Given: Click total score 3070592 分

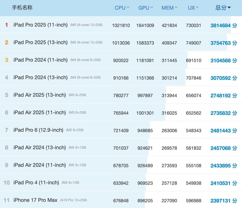Looking at the screenshot, I should 224,78.
